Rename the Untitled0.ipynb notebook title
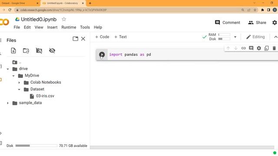The width and height of the screenshot is (278, 156). [x=39, y=19]
